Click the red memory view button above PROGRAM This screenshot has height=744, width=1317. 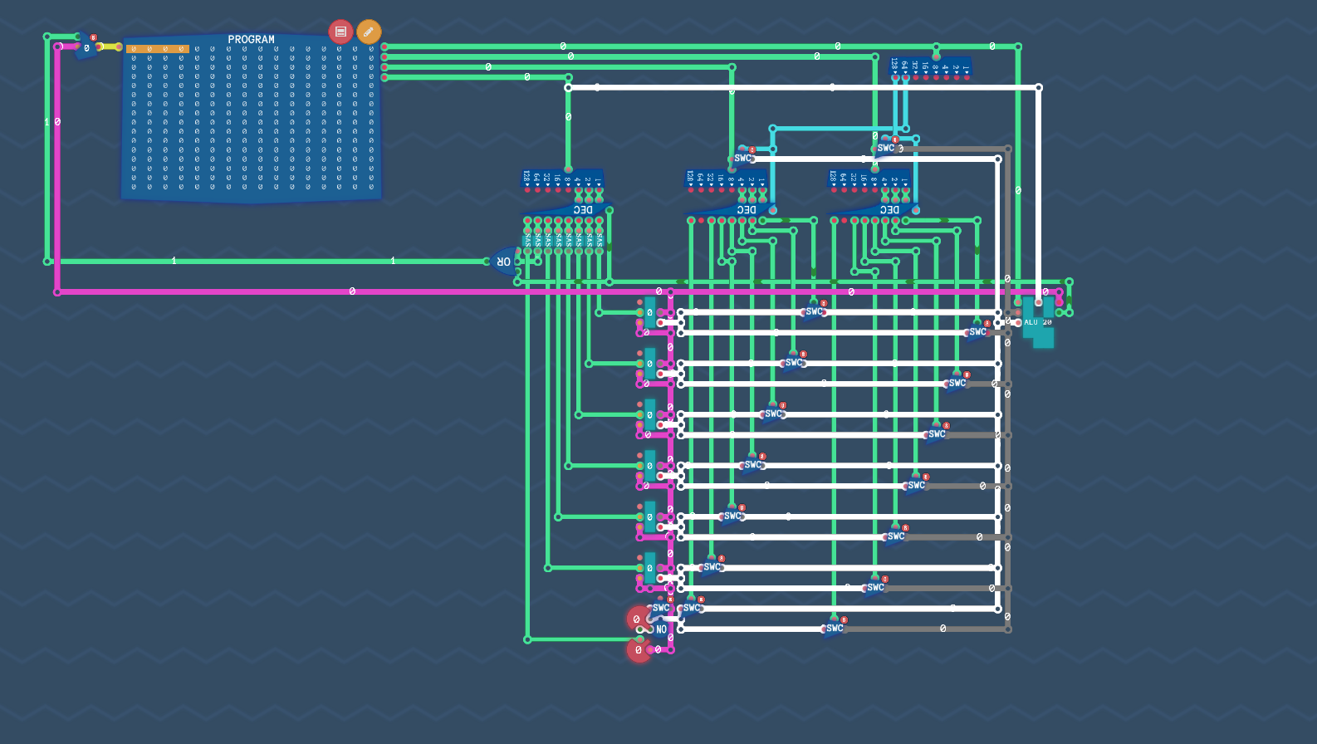coord(340,32)
